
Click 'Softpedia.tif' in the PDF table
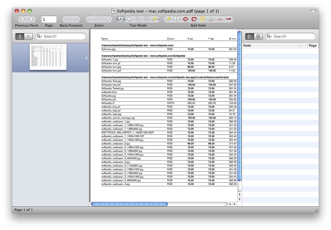(x=108, y=103)
